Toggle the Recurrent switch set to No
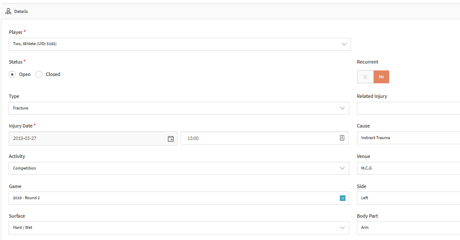 (373, 77)
